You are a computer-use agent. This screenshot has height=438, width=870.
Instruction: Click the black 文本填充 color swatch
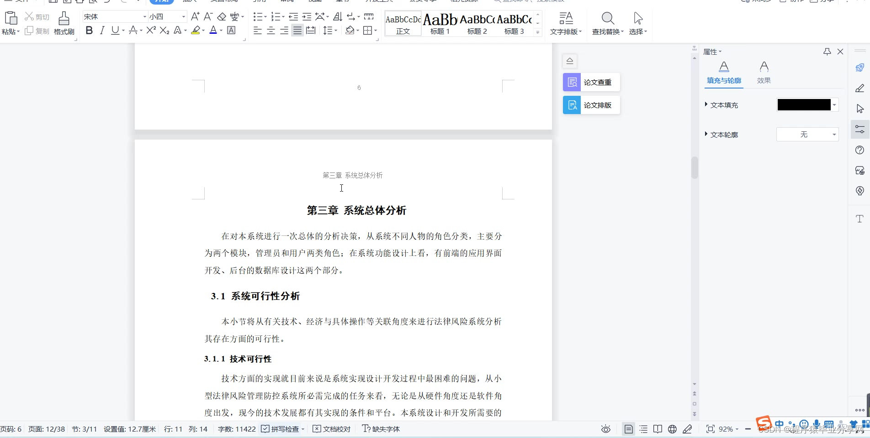coord(804,105)
